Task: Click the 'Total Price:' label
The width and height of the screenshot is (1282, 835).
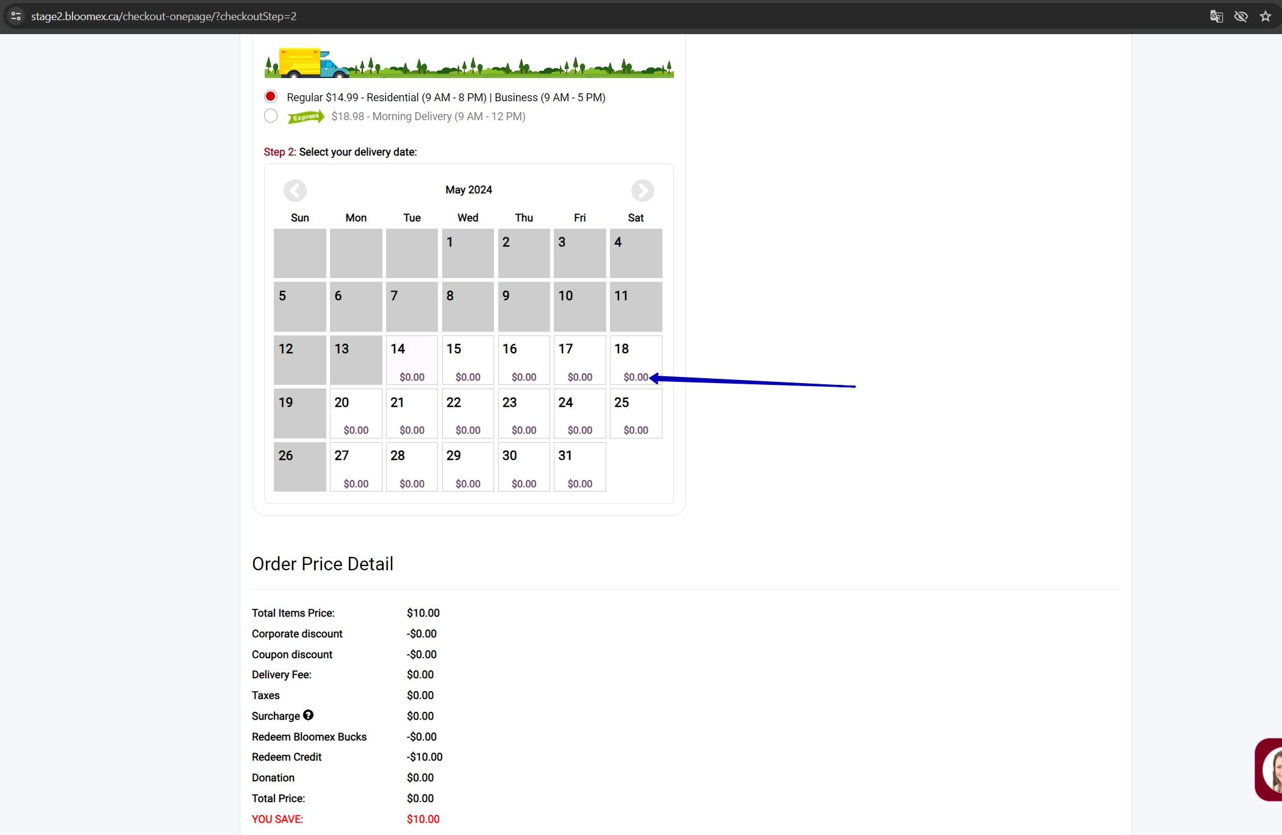Action: click(x=279, y=798)
